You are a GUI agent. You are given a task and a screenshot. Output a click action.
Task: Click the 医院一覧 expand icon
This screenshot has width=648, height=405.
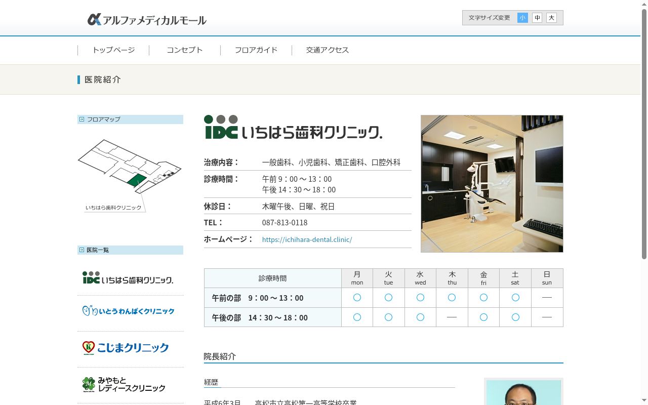click(82, 250)
